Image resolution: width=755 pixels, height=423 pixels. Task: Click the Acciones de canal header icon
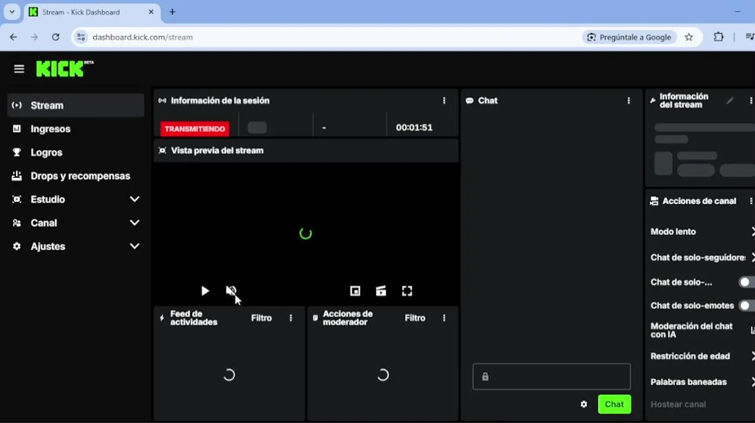(x=654, y=201)
